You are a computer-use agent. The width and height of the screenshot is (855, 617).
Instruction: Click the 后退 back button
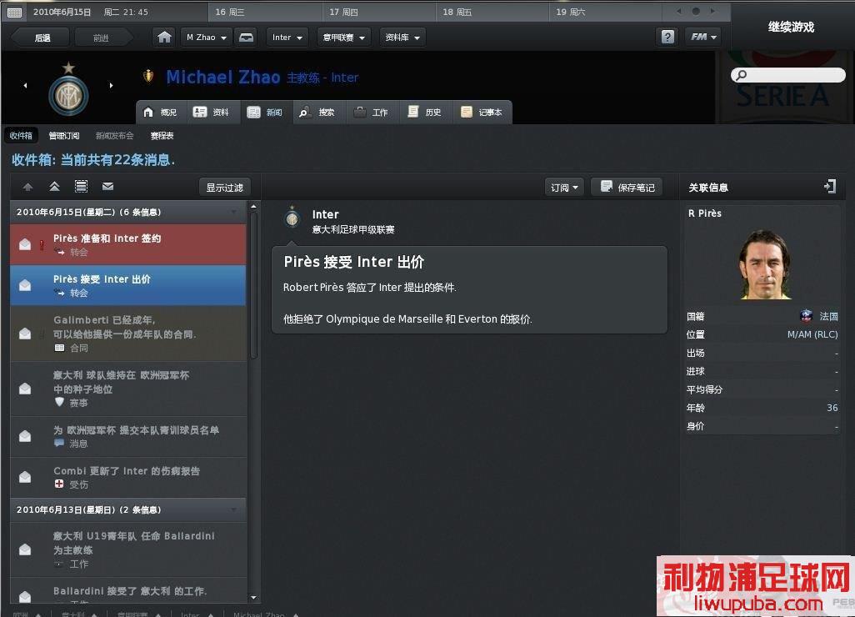coord(42,38)
